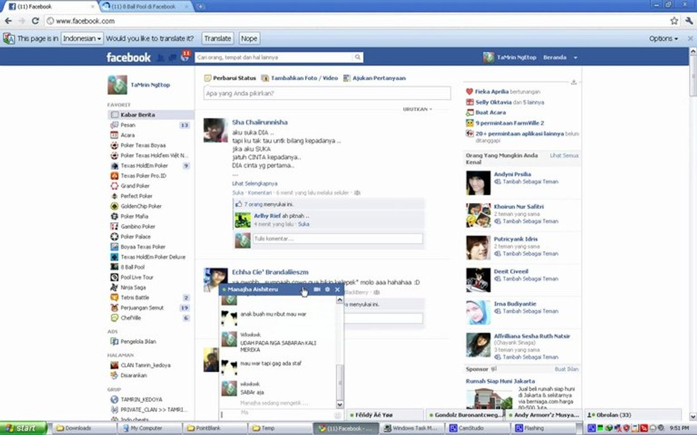697x435 pixels.
Task: Open Gondolz Buronantcweg chat tab
Action: pos(465,415)
